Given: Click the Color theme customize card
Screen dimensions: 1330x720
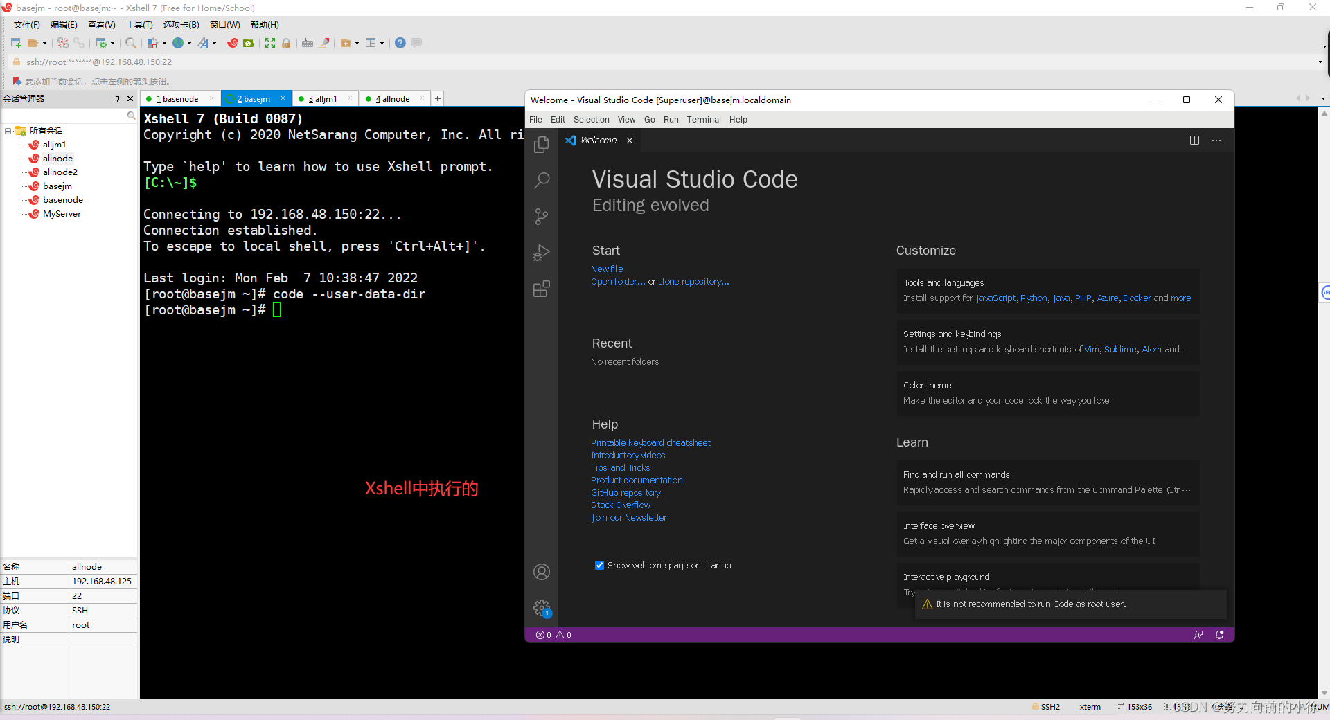Looking at the screenshot, I should 1048,393.
